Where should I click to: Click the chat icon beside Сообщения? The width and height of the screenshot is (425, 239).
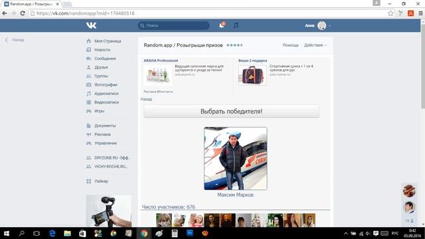click(88, 58)
